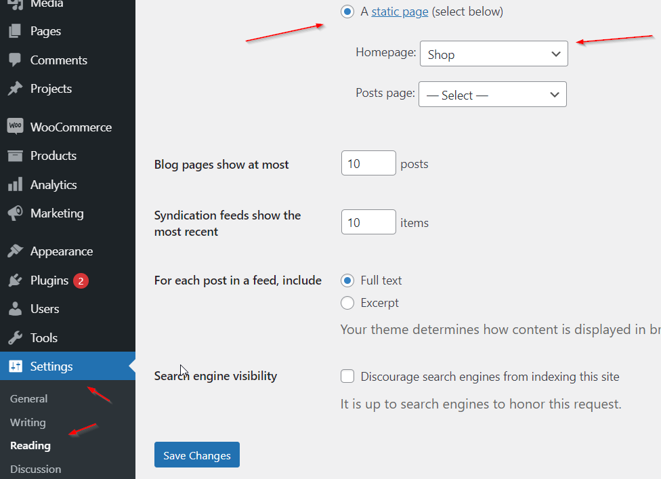Click the Marketing megaphone icon
The height and width of the screenshot is (479, 661).
[x=15, y=213]
